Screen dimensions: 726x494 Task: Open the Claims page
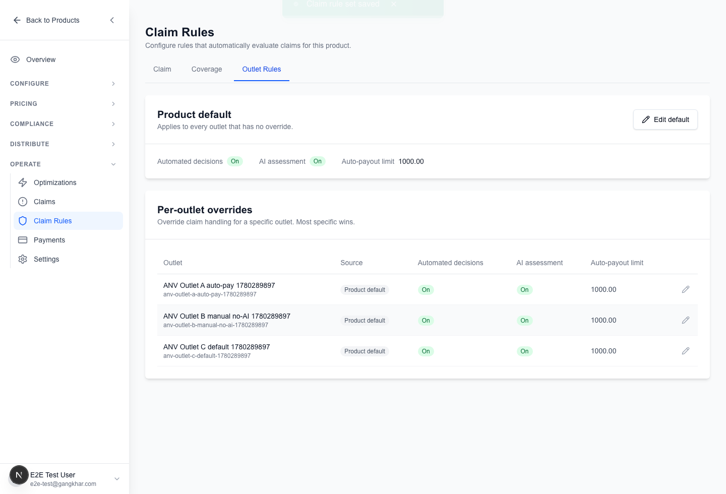tap(69, 202)
